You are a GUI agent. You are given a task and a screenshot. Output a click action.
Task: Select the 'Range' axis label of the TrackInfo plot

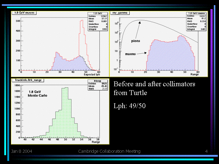(96, 142)
